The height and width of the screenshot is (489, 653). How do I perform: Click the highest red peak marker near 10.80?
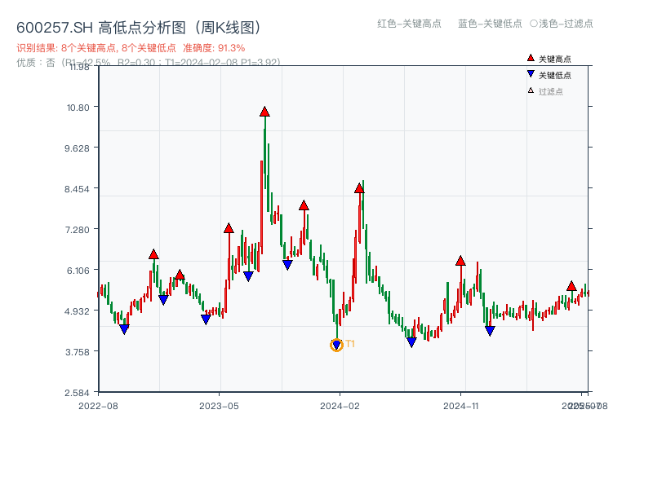click(264, 109)
